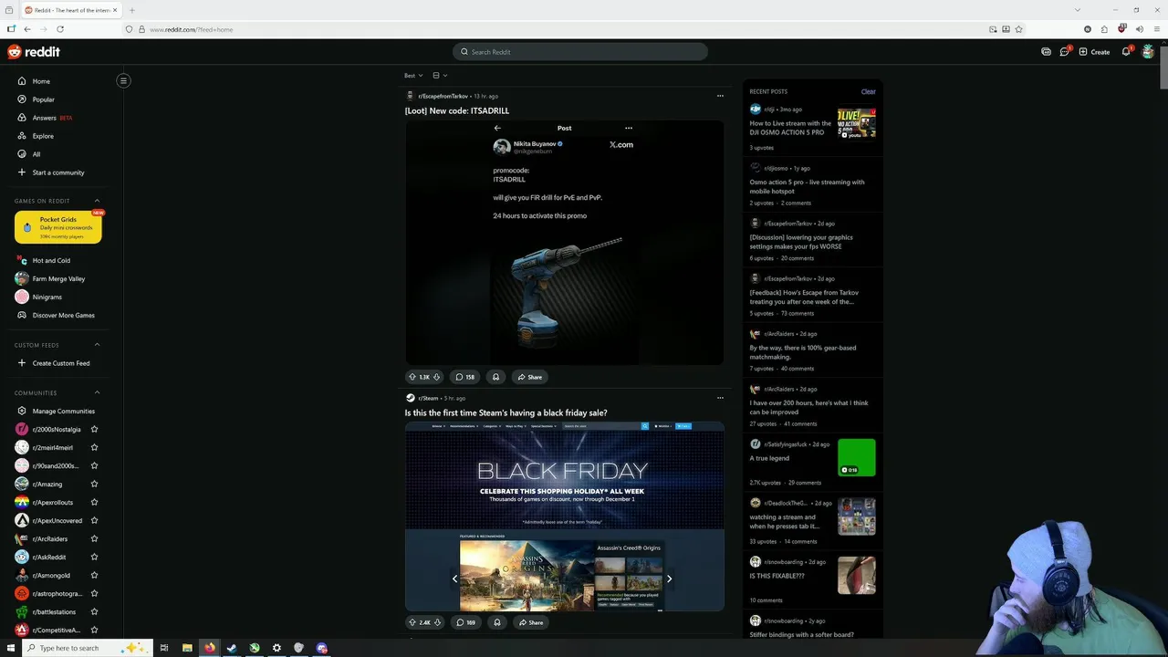Open user avatar menu
The height and width of the screenshot is (657, 1168).
pos(1148,52)
